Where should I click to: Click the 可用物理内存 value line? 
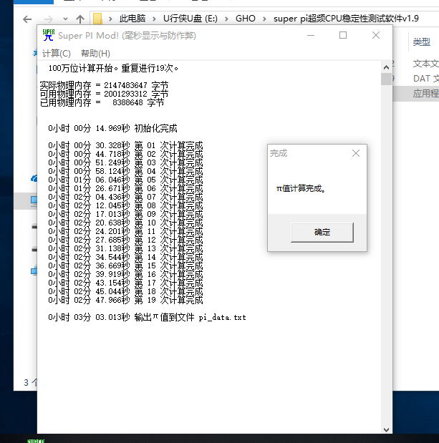pos(104,94)
